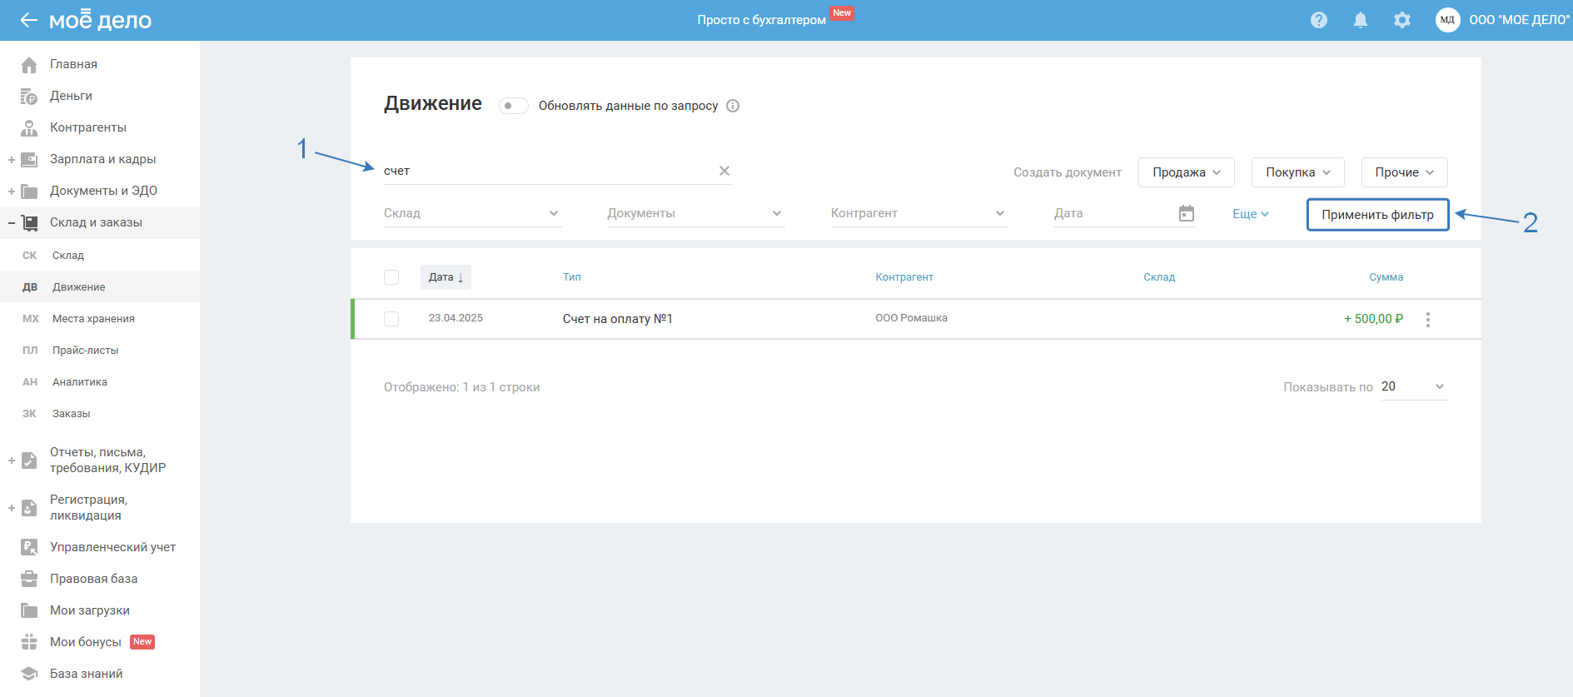The height and width of the screenshot is (697, 1573).
Task: Click the 23.04.2025 date cell
Action: (x=455, y=318)
